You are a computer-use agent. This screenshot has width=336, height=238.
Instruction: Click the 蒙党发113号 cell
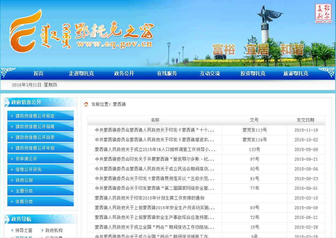[x=255, y=130]
